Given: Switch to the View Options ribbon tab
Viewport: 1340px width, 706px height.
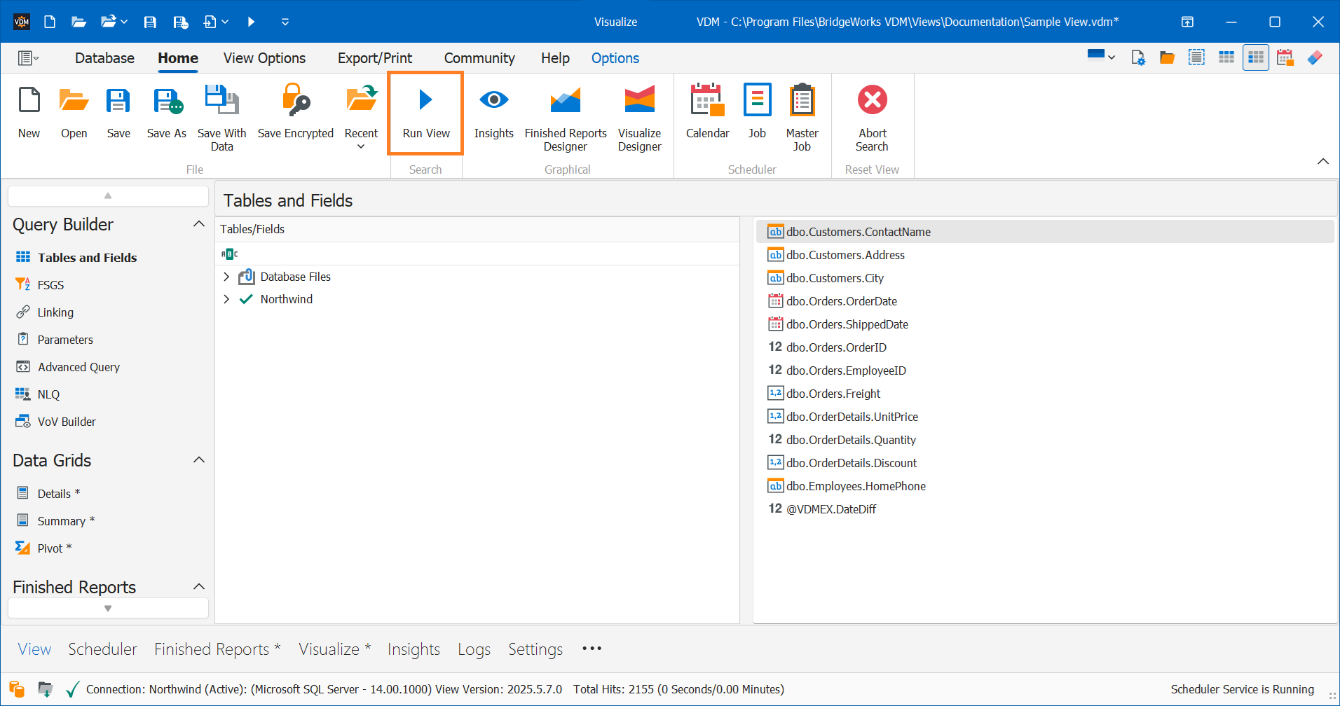Looking at the screenshot, I should point(264,58).
